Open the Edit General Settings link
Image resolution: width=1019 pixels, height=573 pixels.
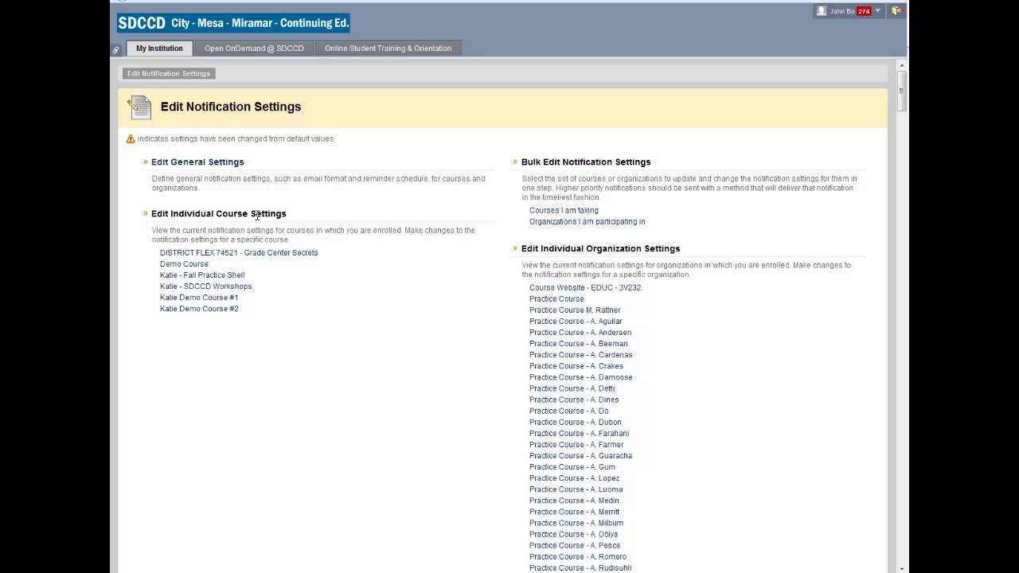[x=197, y=162]
